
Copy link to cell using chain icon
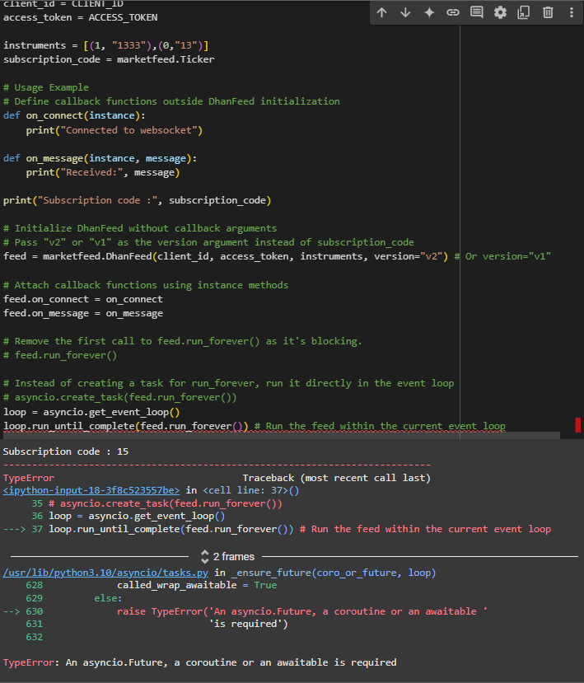453,12
